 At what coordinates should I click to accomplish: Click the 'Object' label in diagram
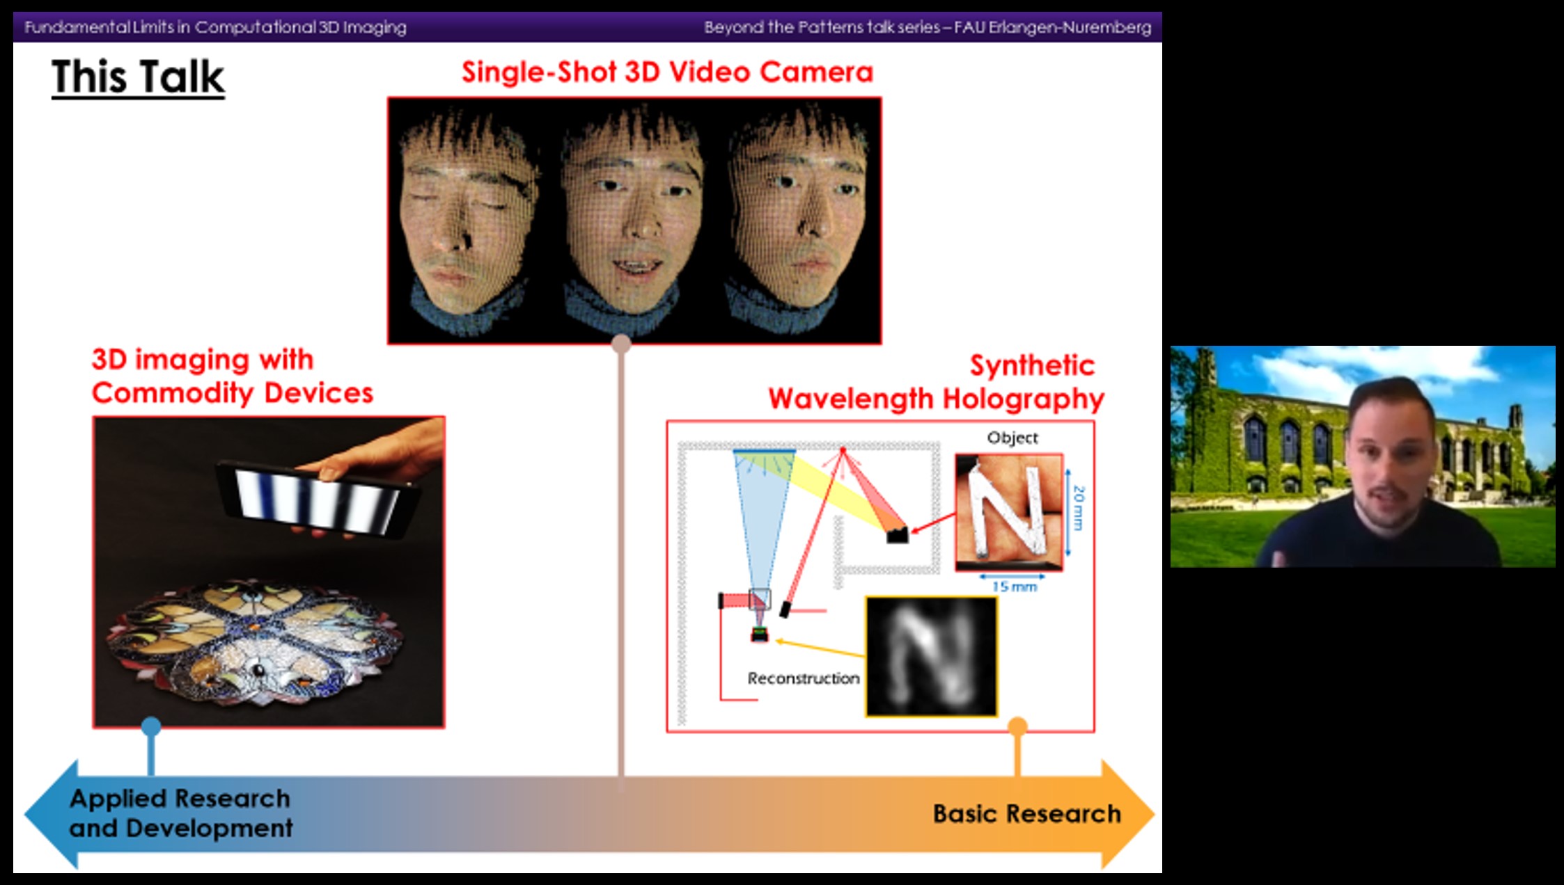pyautogui.click(x=1012, y=438)
